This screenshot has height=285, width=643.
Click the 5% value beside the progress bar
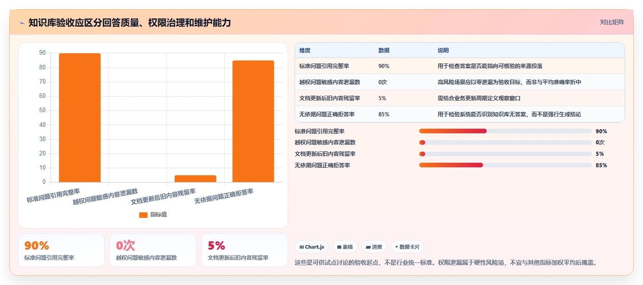pos(600,154)
